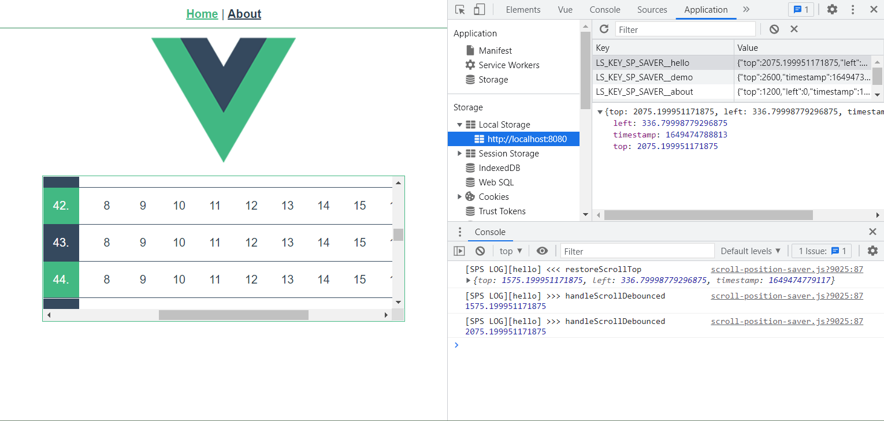Open the About link

point(244,14)
